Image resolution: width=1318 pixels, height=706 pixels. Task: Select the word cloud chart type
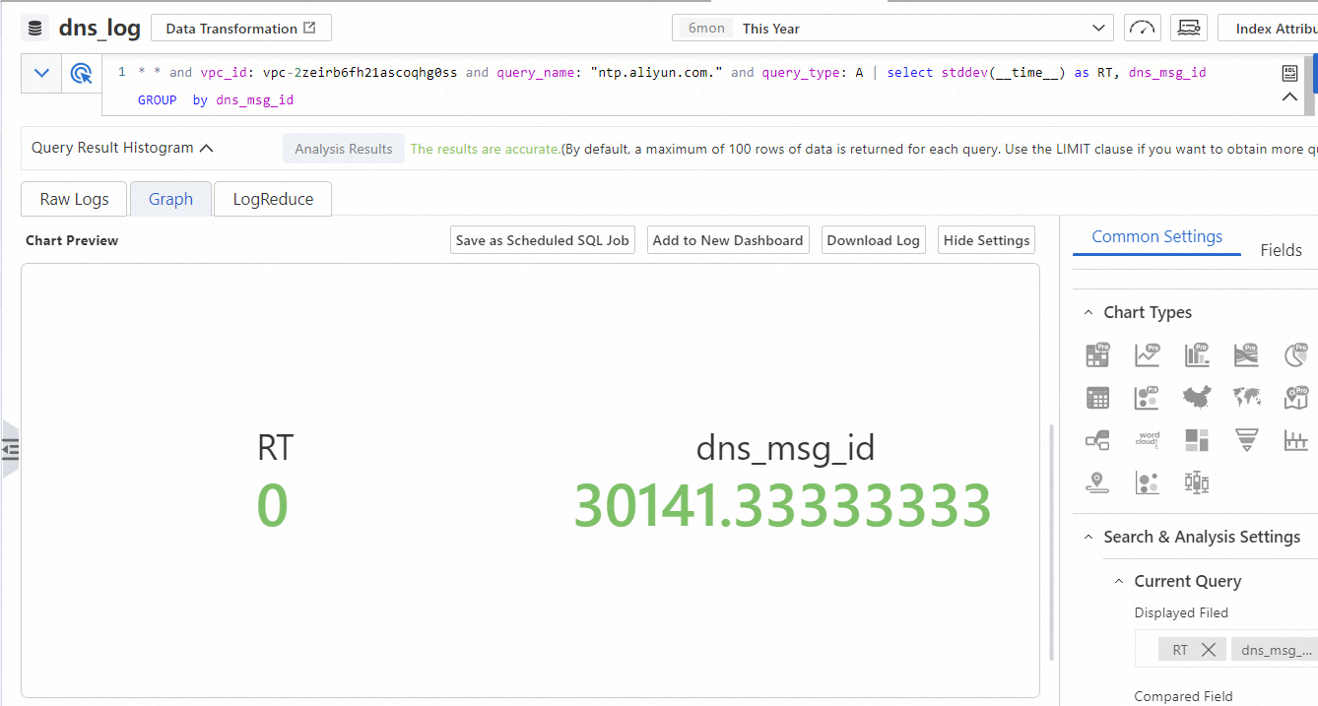coord(1148,440)
